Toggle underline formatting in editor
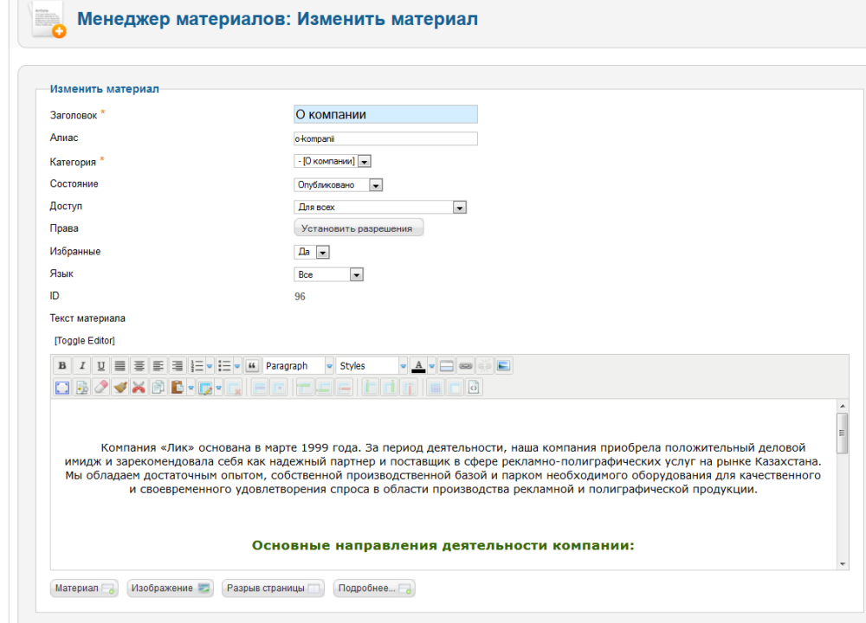Image resolution: width=866 pixels, height=623 pixels. pos(100,366)
